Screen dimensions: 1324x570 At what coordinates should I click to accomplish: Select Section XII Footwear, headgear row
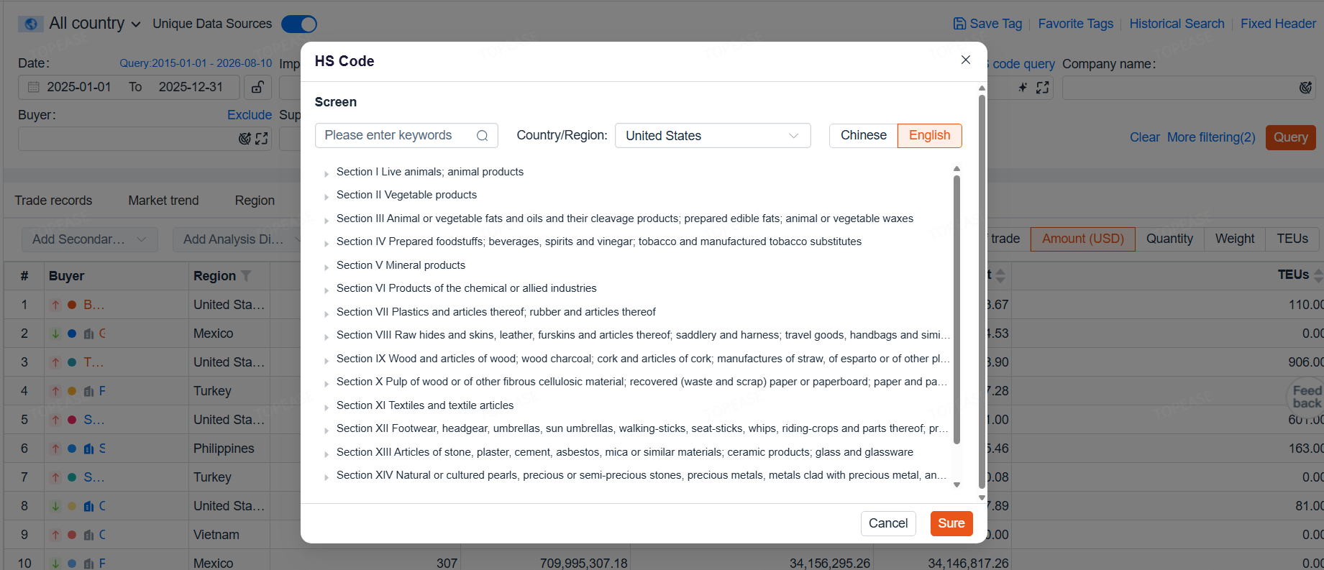(x=643, y=428)
